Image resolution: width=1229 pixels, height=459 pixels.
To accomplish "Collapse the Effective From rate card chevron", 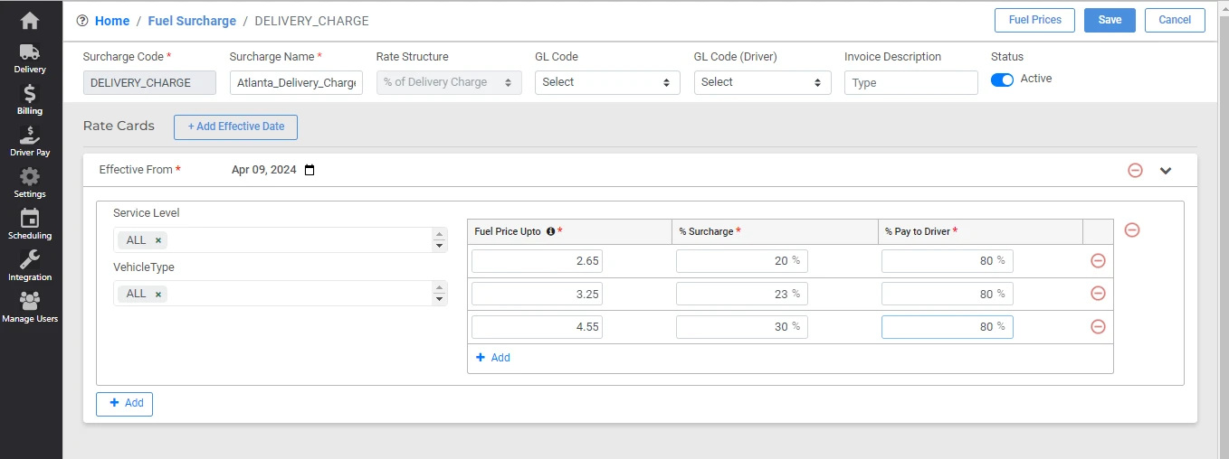I will coord(1166,170).
